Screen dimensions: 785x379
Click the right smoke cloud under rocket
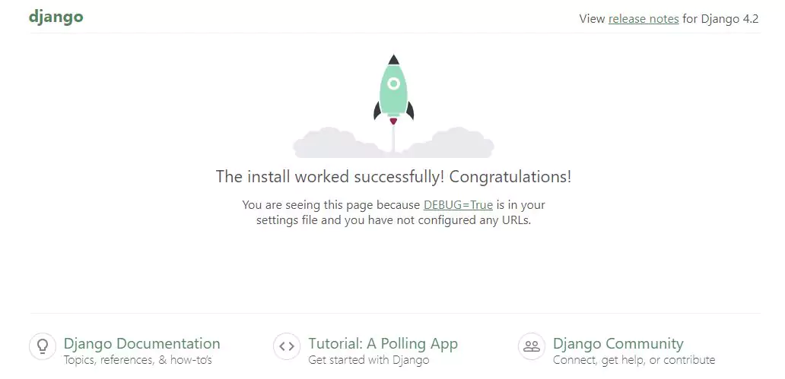coord(456,143)
